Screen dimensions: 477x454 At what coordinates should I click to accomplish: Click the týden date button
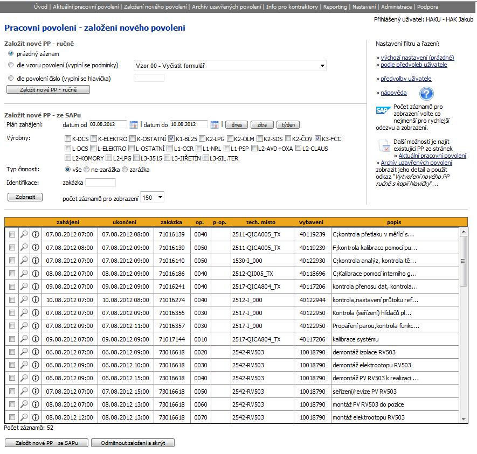tap(288, 124)
